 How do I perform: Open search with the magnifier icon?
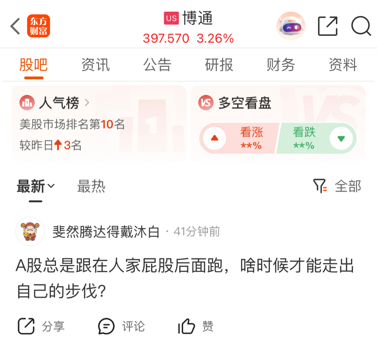pos(361,26)
